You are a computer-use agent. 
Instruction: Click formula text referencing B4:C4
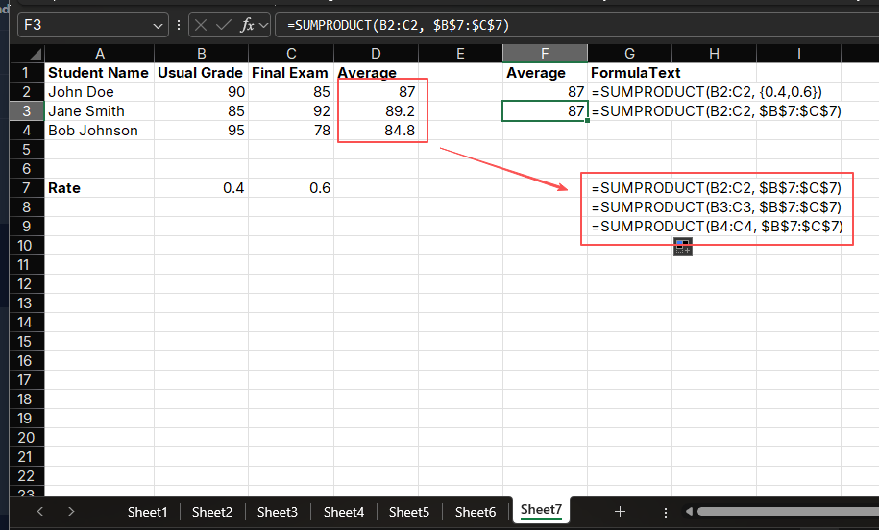pos(717,227)
